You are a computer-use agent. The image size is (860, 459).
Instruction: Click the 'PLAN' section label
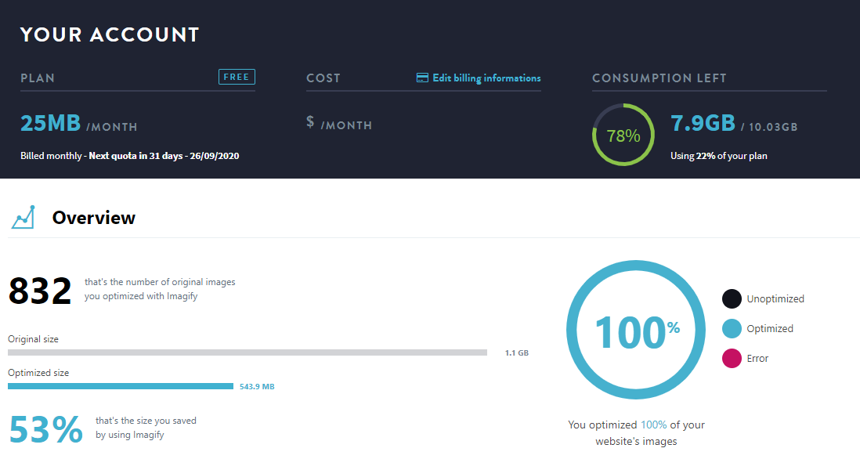pyautogui.click(x=38, y=78)
